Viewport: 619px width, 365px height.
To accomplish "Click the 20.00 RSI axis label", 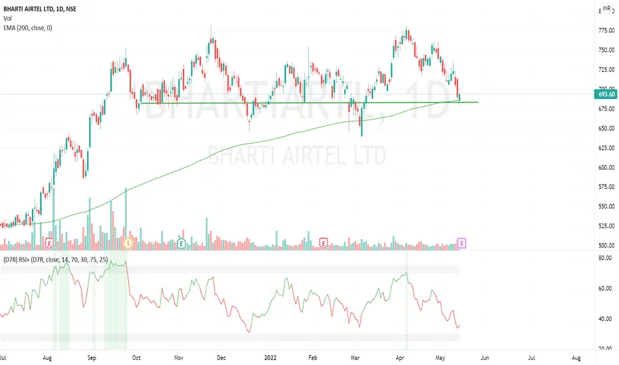I will (605, 348).
